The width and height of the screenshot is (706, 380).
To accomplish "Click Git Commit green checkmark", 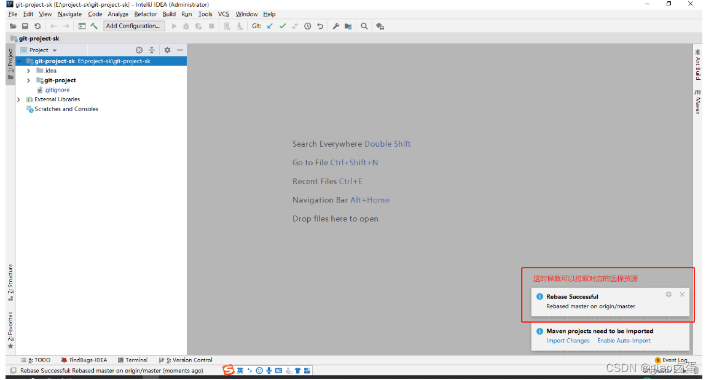I will pyautogui.click(x=282, y=26).
